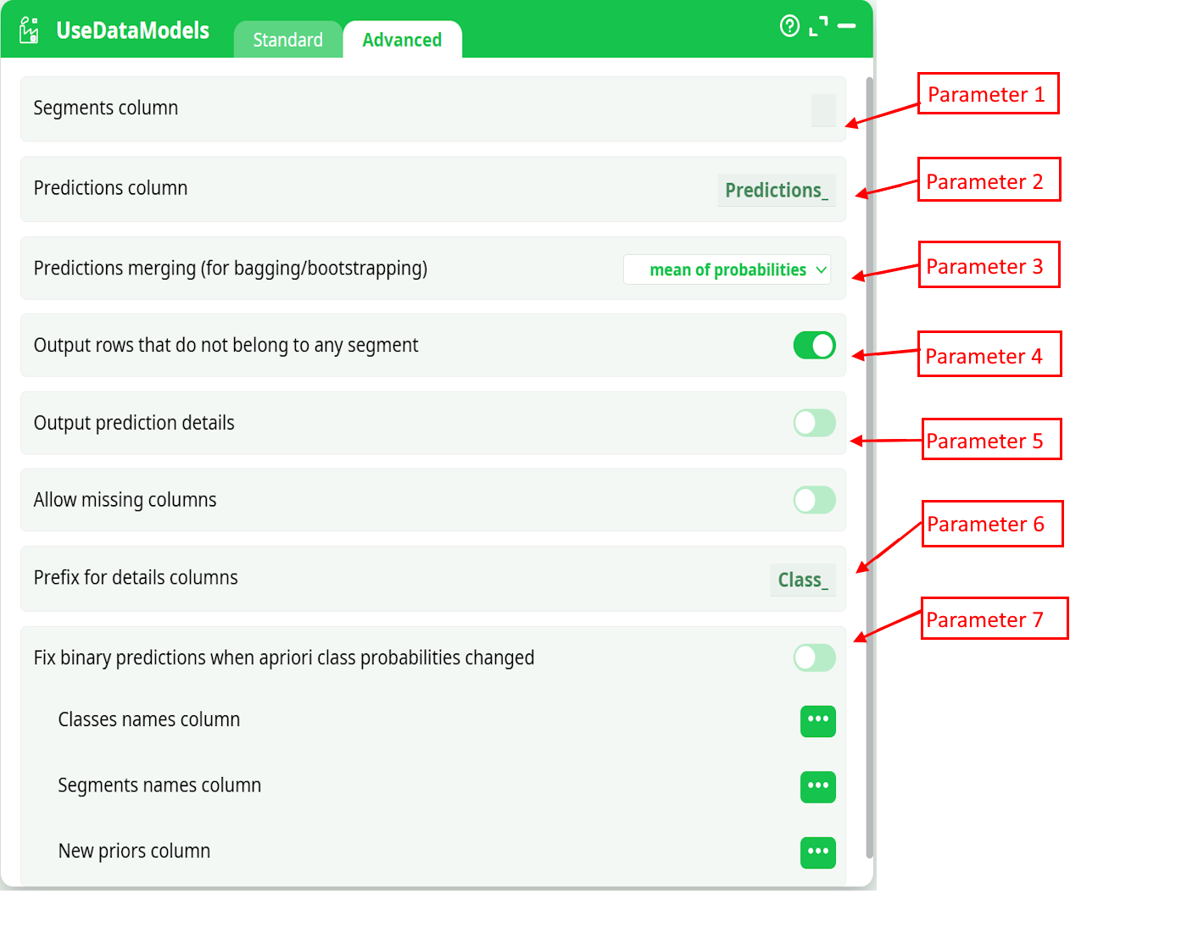Switch to the Standard tab

pos(287,40)
